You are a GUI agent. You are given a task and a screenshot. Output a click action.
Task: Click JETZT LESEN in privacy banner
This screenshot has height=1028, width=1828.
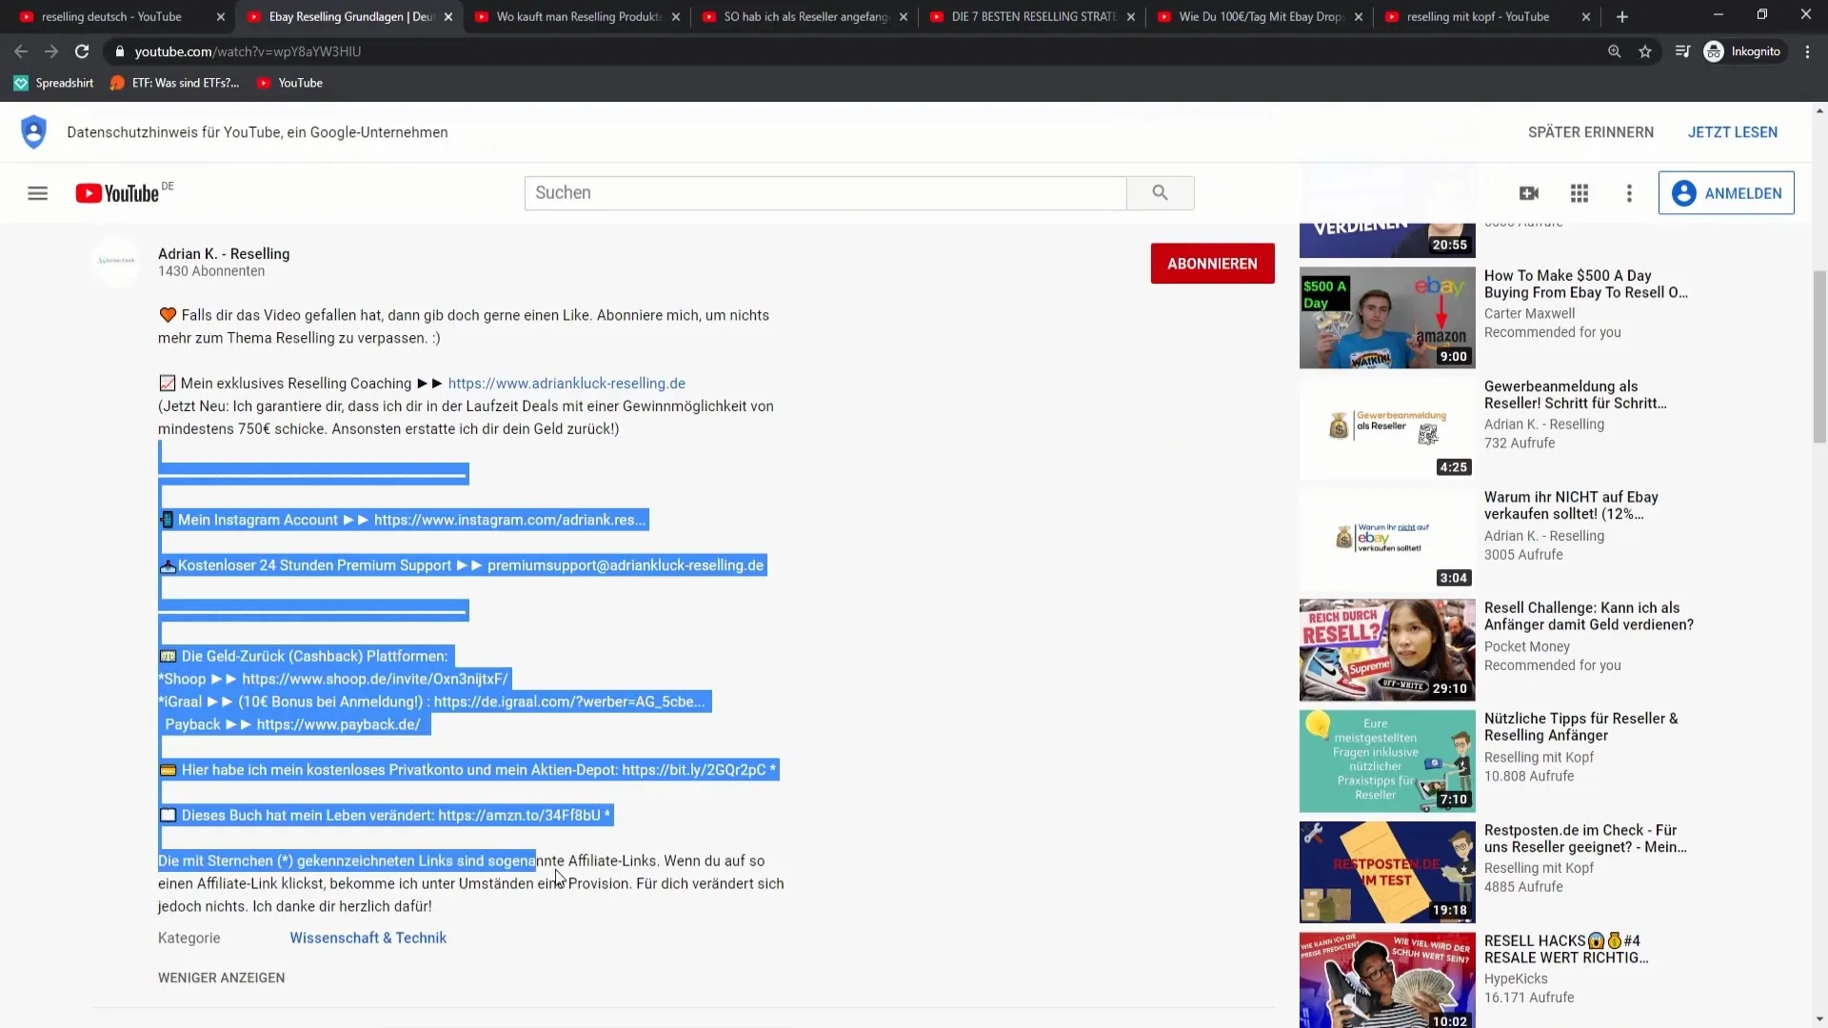(1733, 132)
